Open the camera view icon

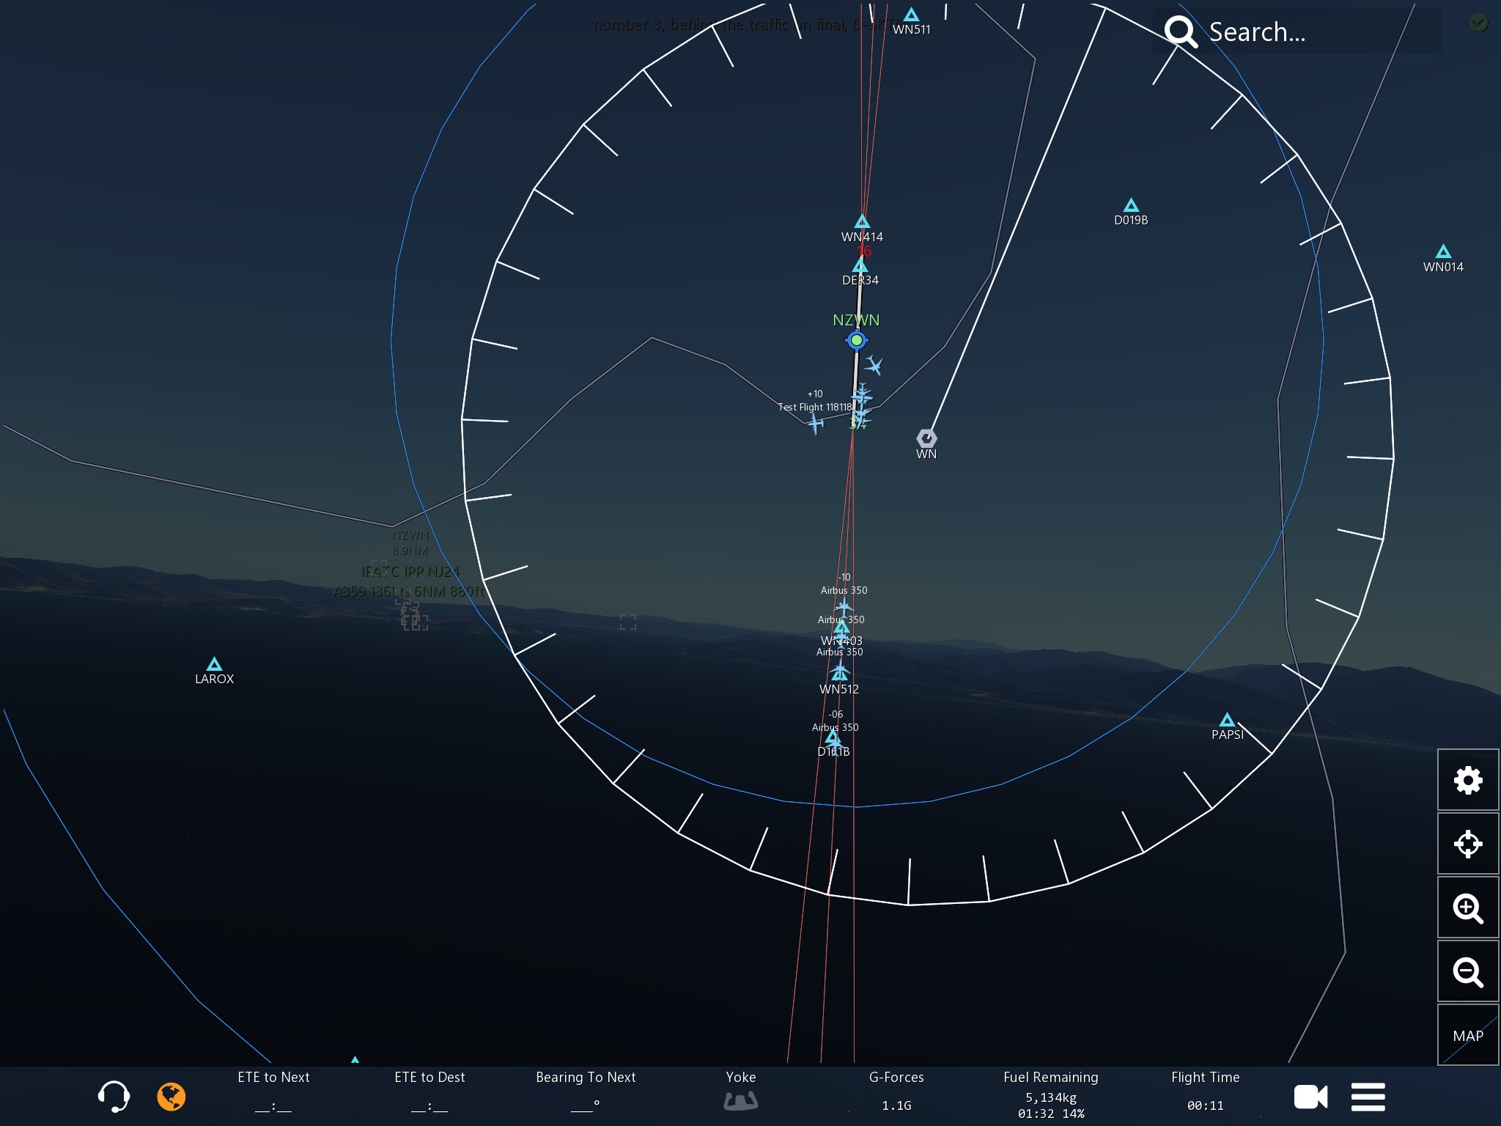1310,1097
